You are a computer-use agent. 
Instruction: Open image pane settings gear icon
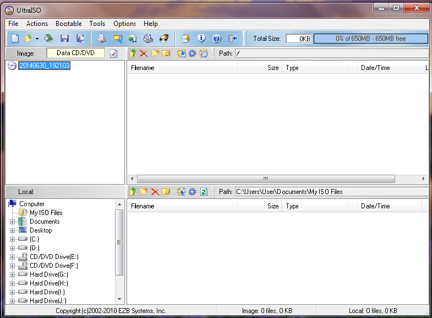(x=192, y=53)
